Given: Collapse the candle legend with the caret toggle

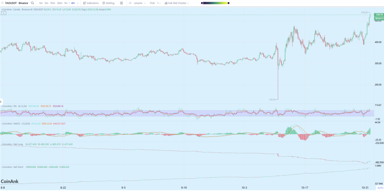Looking at the screenshot, I should (x=3, y=13).
